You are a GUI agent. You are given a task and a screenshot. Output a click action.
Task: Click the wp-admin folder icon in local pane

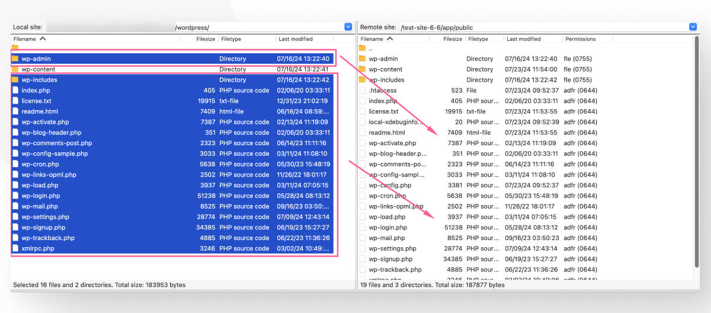pos(15,59)
